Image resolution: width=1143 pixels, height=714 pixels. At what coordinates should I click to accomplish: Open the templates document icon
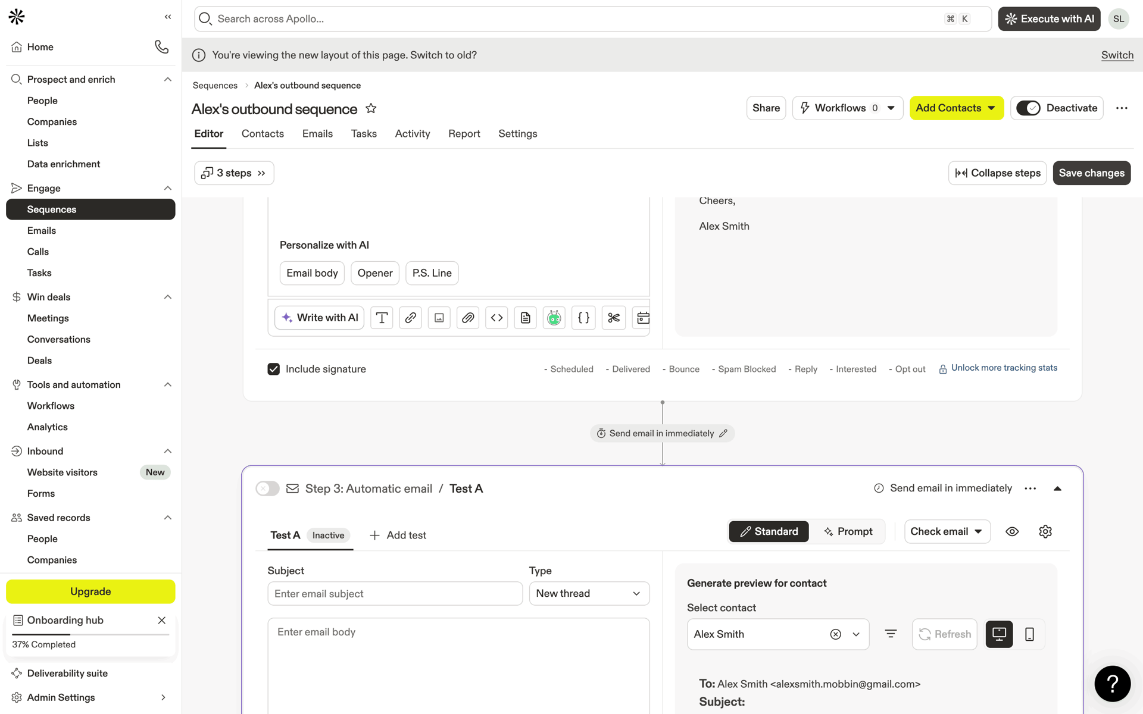pos(525,318)
